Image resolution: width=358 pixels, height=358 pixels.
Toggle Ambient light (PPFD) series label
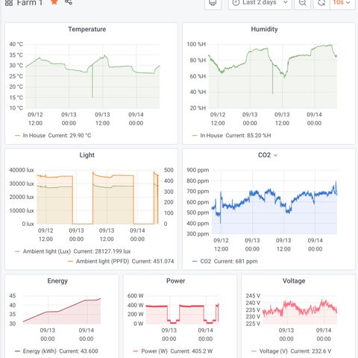(x=102, y=261)
